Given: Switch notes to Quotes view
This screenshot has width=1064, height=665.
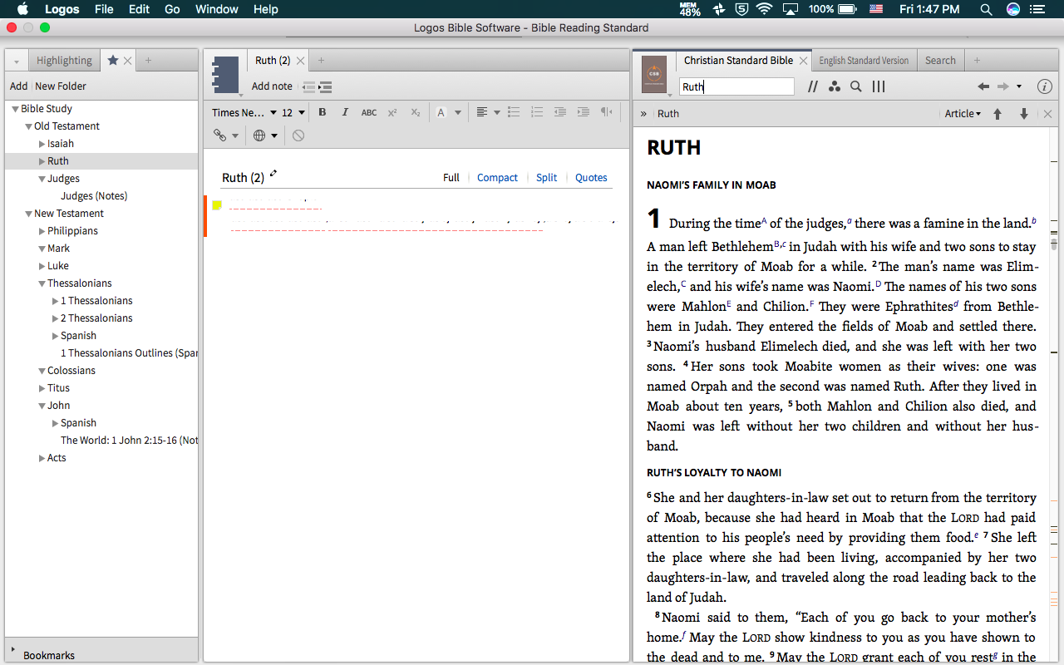Looking at the screenshot, I should (591, 178).
